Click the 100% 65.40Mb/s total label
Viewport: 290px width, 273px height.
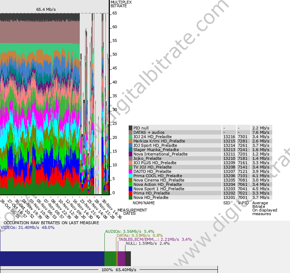pos(119,270)
